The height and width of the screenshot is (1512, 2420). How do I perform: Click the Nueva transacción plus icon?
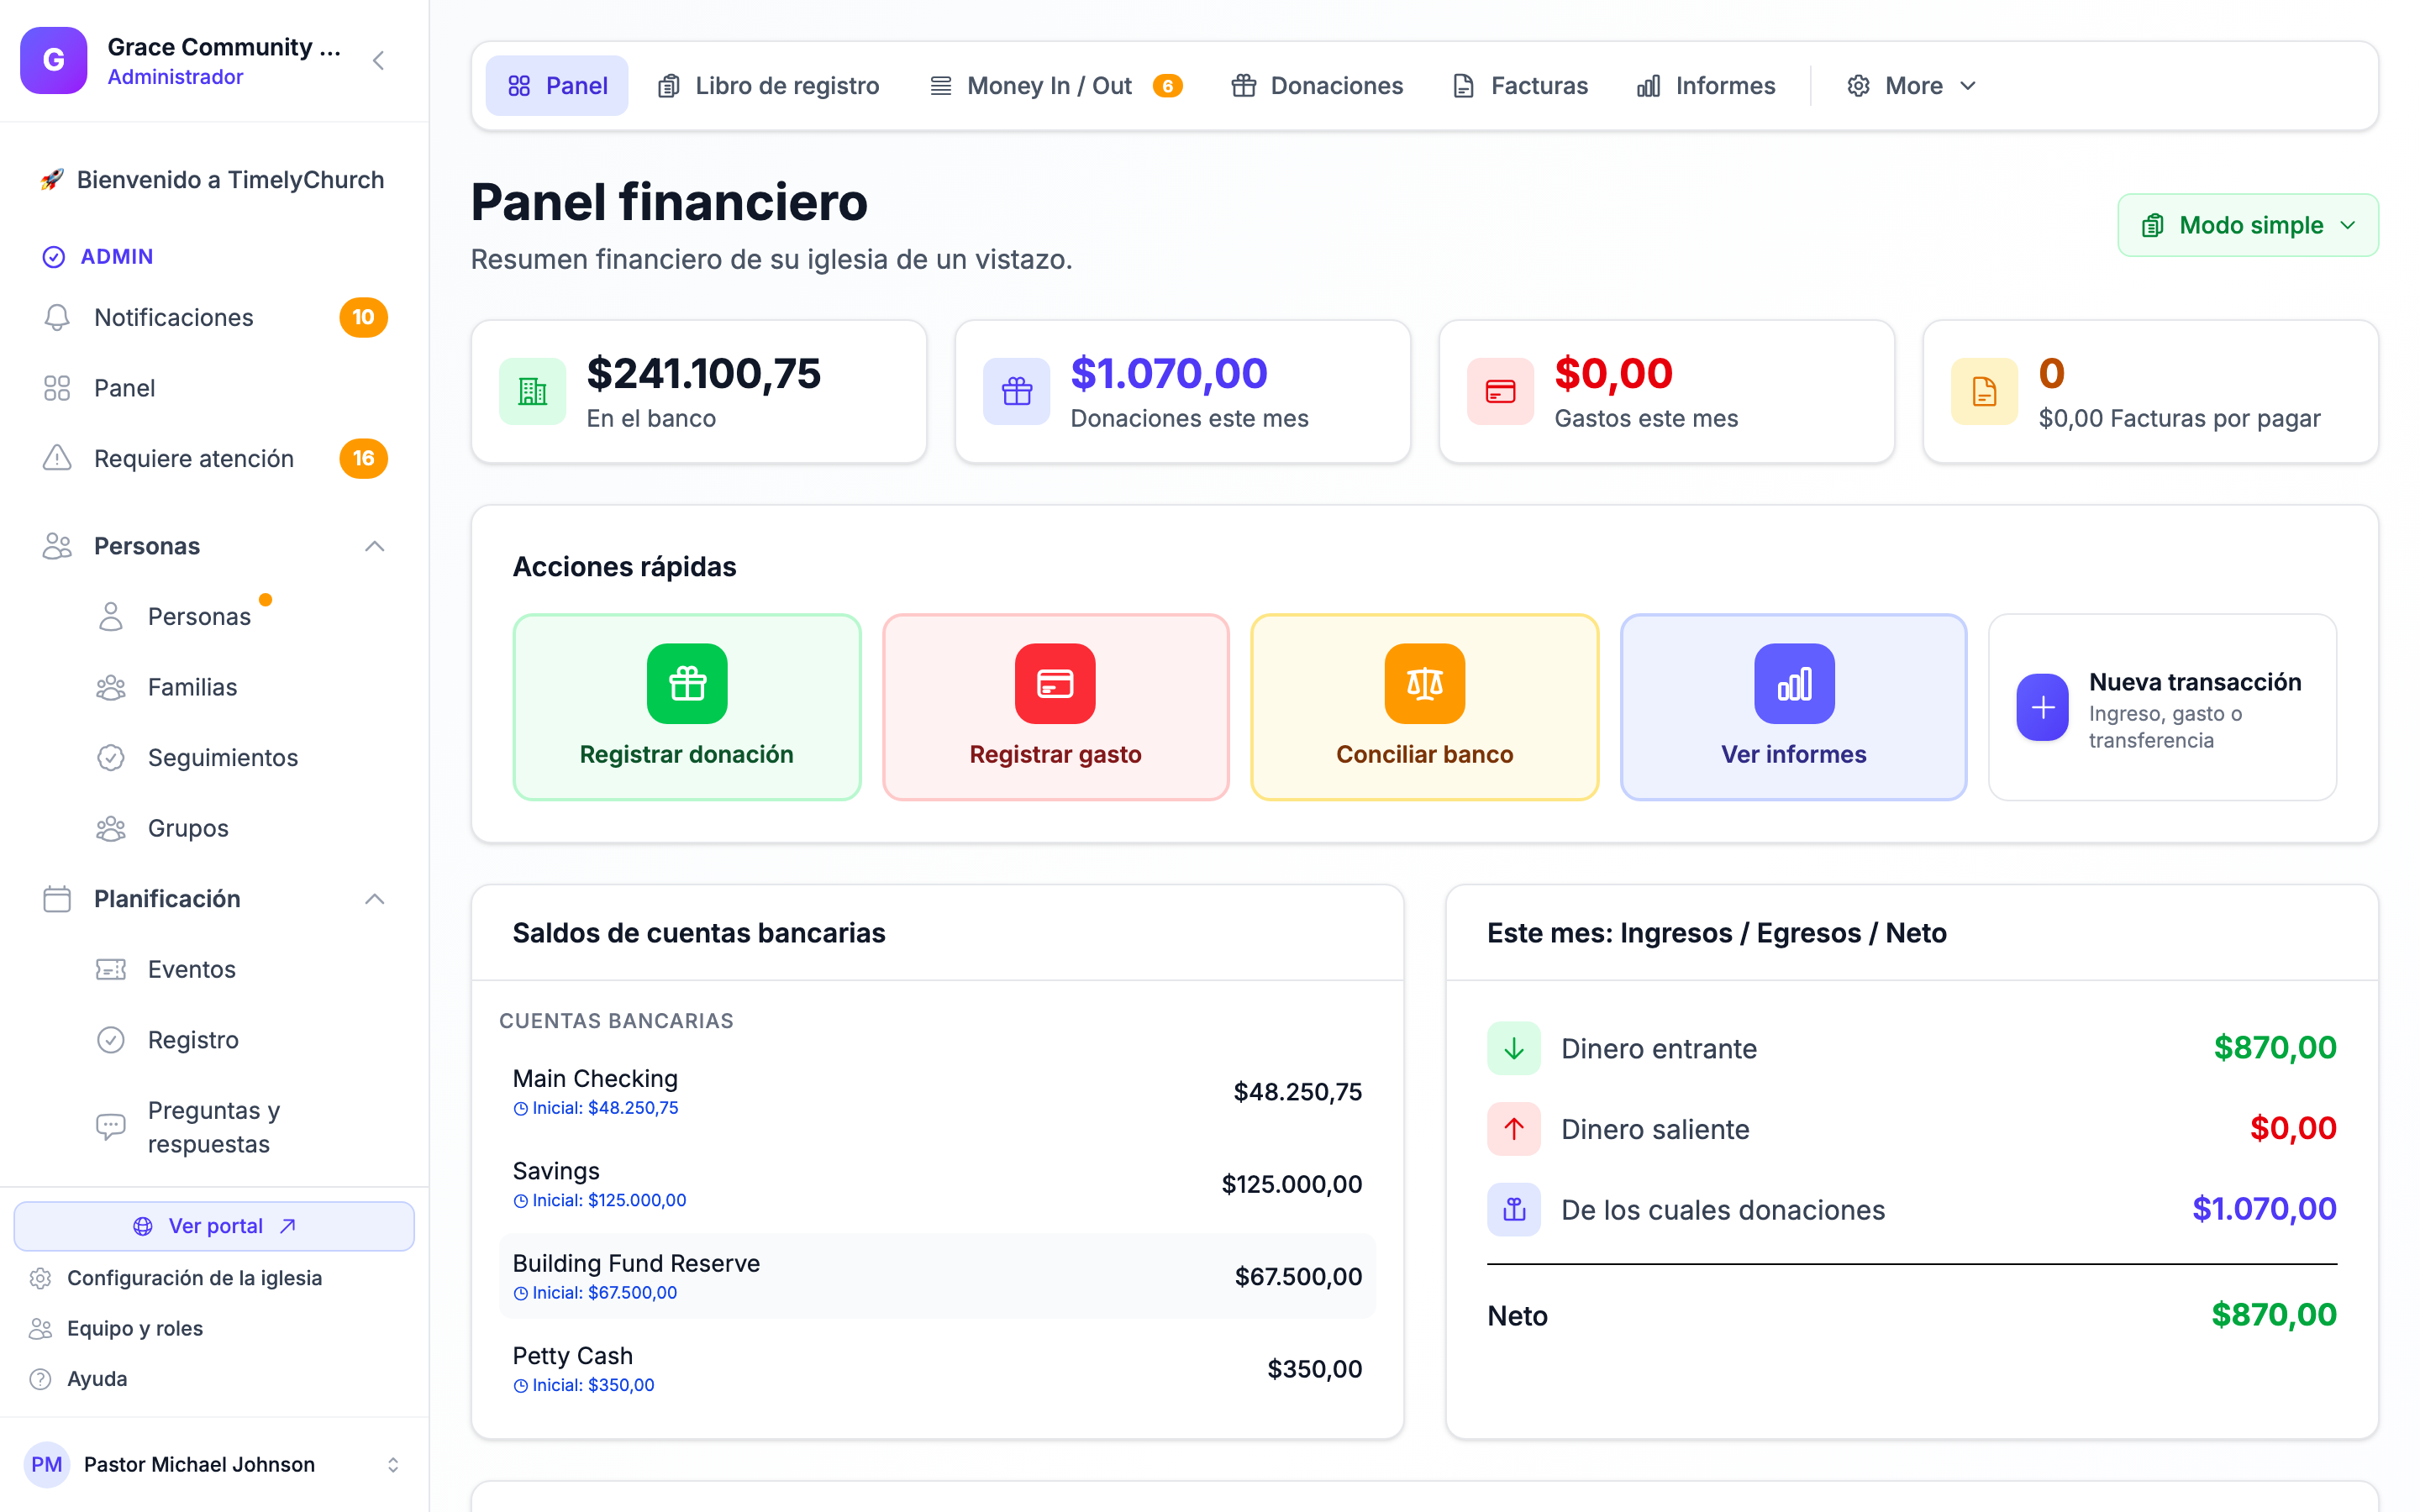pyautogui.click(x=2042, y=707)
